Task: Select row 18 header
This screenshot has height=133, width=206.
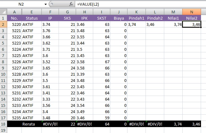Action: (3, 124)
